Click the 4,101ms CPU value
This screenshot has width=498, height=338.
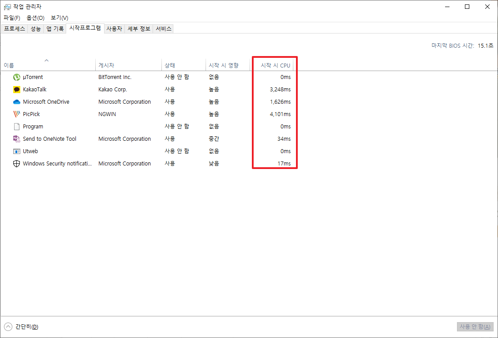(x=280, y=114)
